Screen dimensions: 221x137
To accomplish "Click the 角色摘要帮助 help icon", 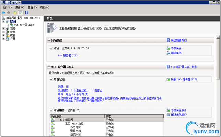I will click(x=168, y=40).
